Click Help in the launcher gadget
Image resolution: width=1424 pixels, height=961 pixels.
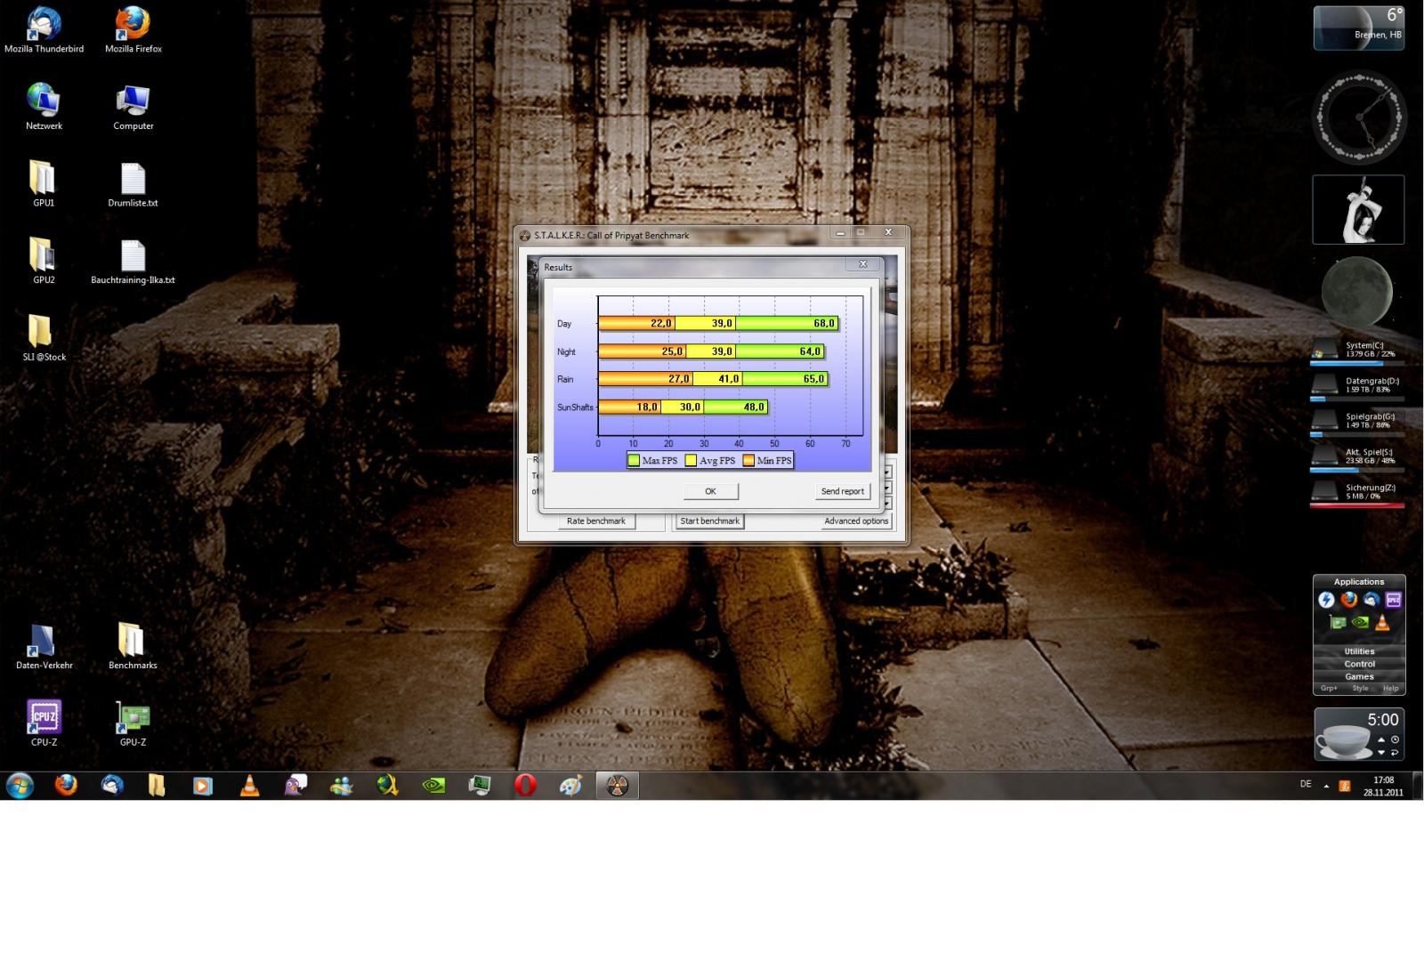(x=1390, y=688)
